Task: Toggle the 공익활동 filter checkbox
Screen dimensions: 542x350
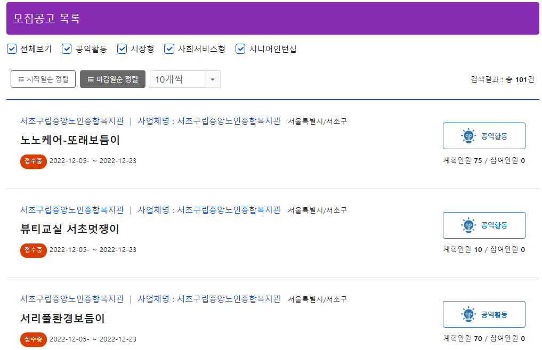Action: pos(66,48)
